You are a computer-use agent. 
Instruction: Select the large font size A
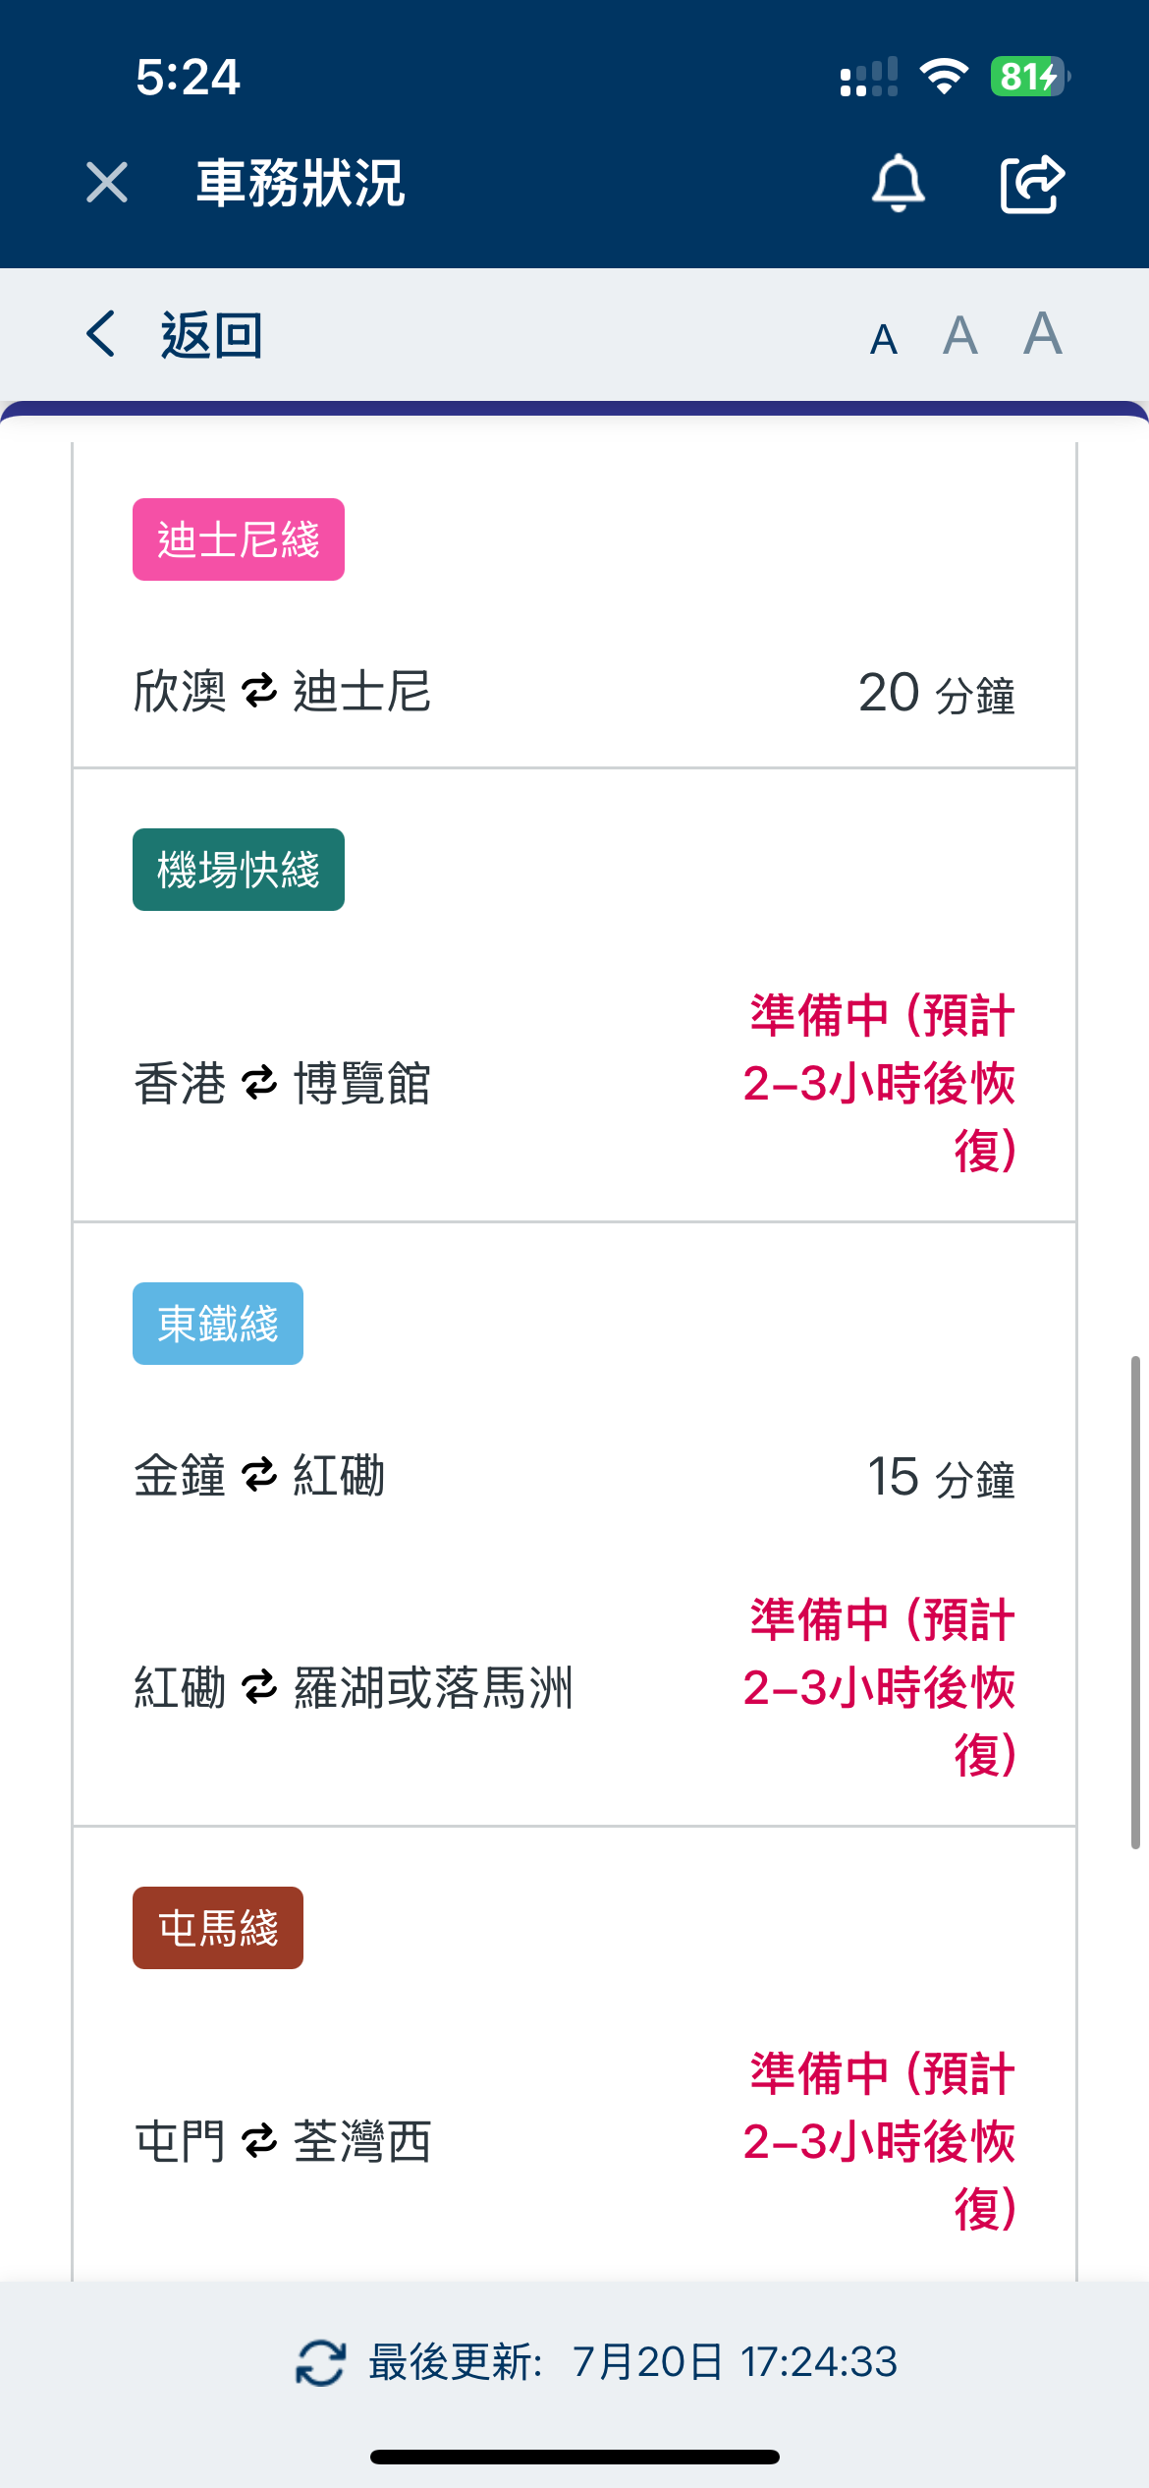1042,333
